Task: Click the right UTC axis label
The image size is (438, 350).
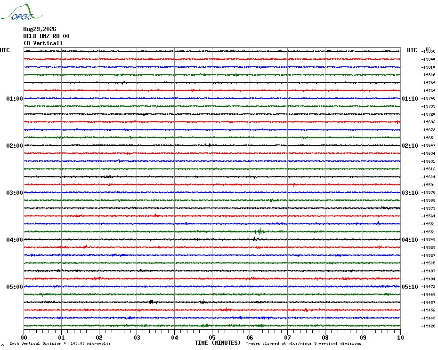Action: [x=412, y=50]
